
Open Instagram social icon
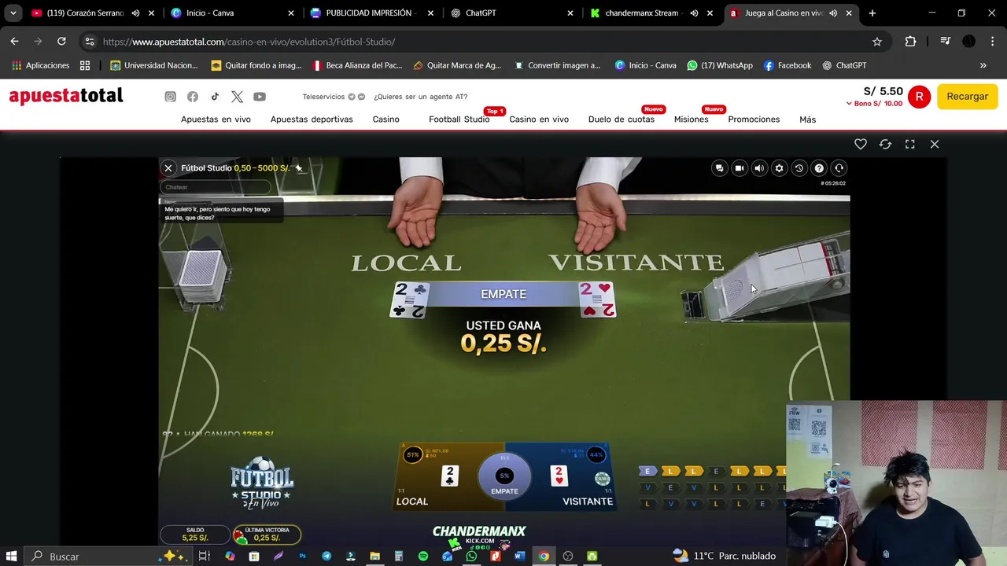(170, 97)
